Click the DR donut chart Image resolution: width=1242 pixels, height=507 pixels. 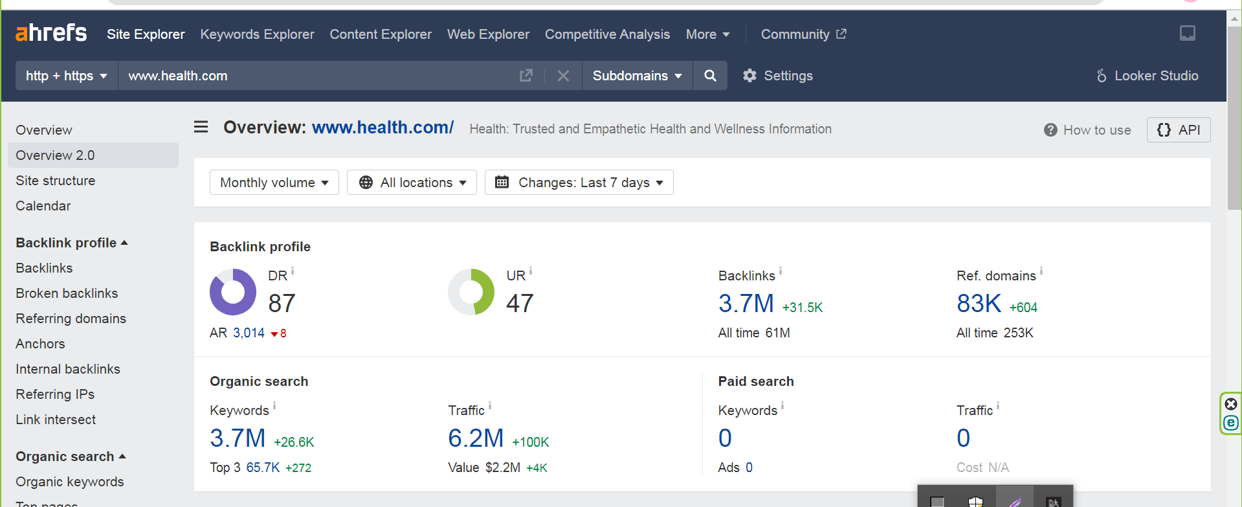tap(233, 292)
